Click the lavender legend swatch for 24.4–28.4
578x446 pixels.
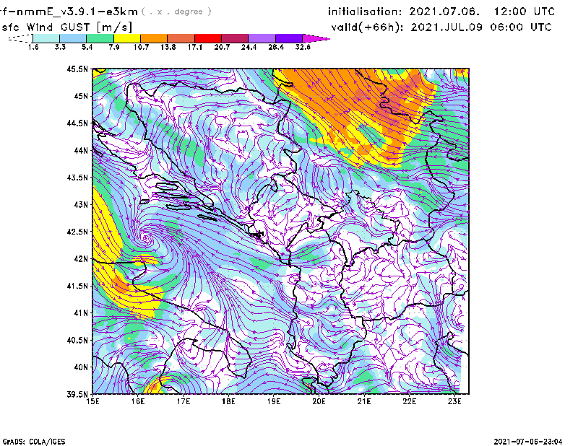(262, 38)
